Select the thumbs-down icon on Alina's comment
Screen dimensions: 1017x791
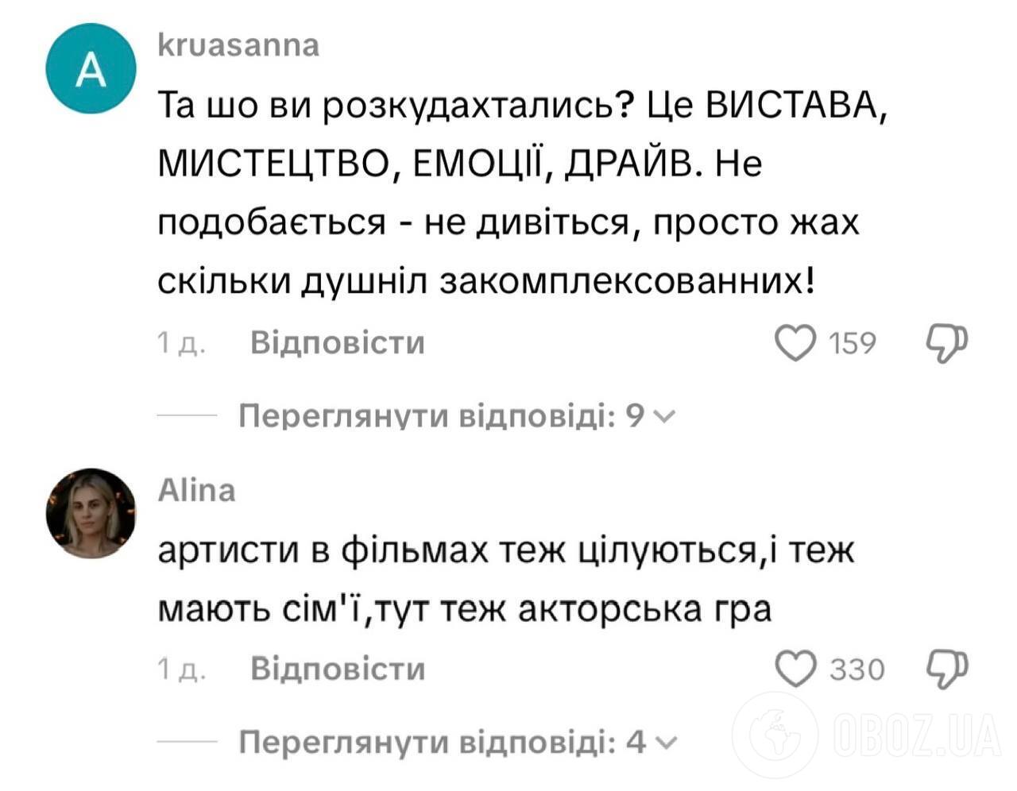[x=946, y=669]
